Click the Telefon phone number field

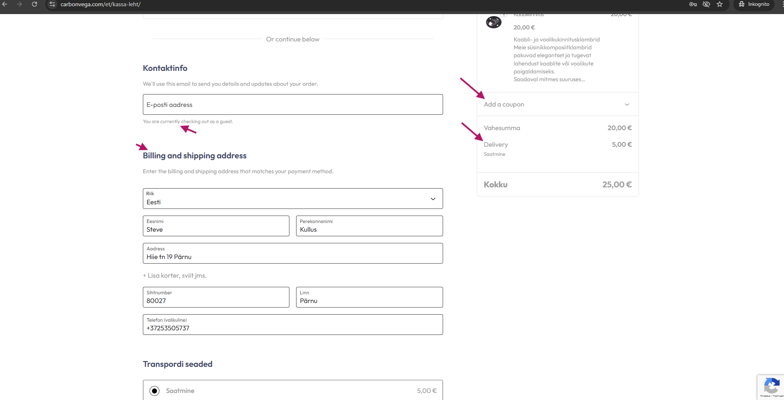click(x=293, y=325)
